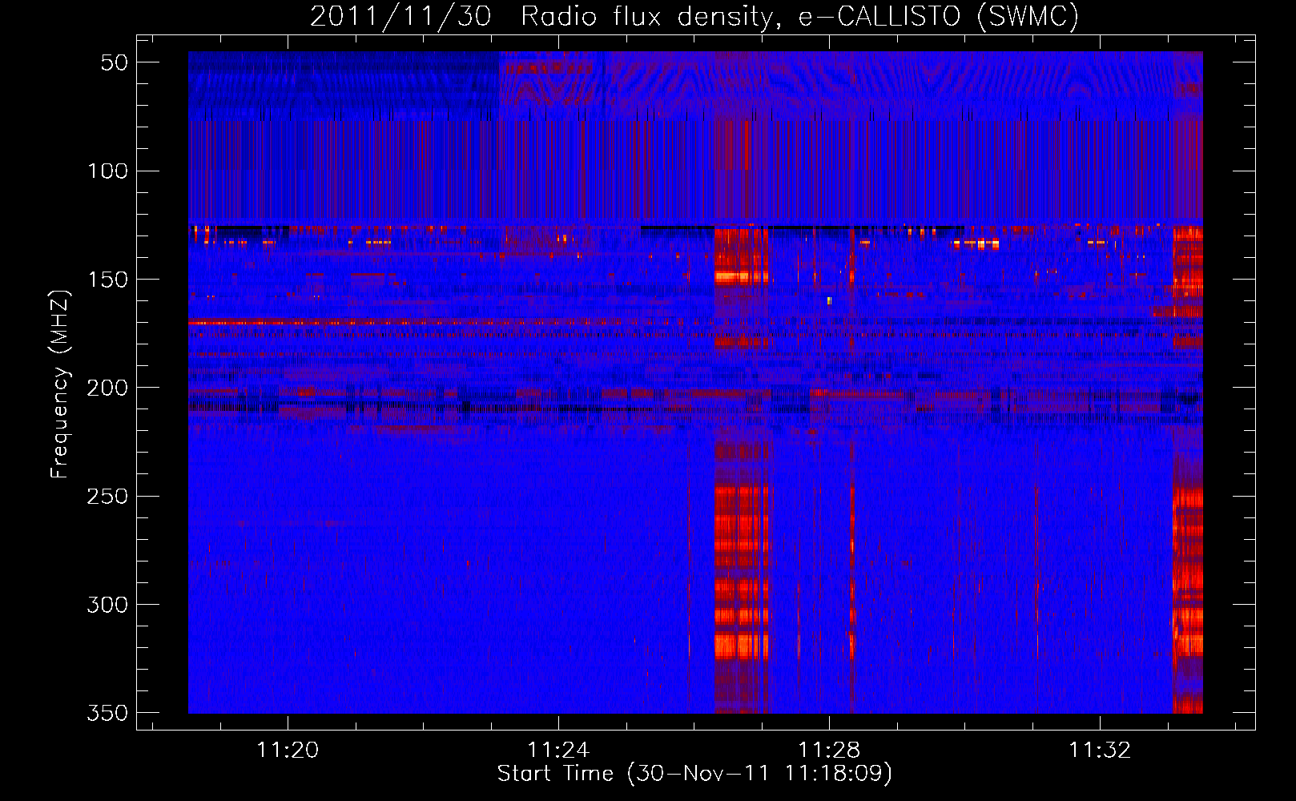Click the 11:32 time tick label
Viewport: 1296px width, 801px height.
[1101, 750]
